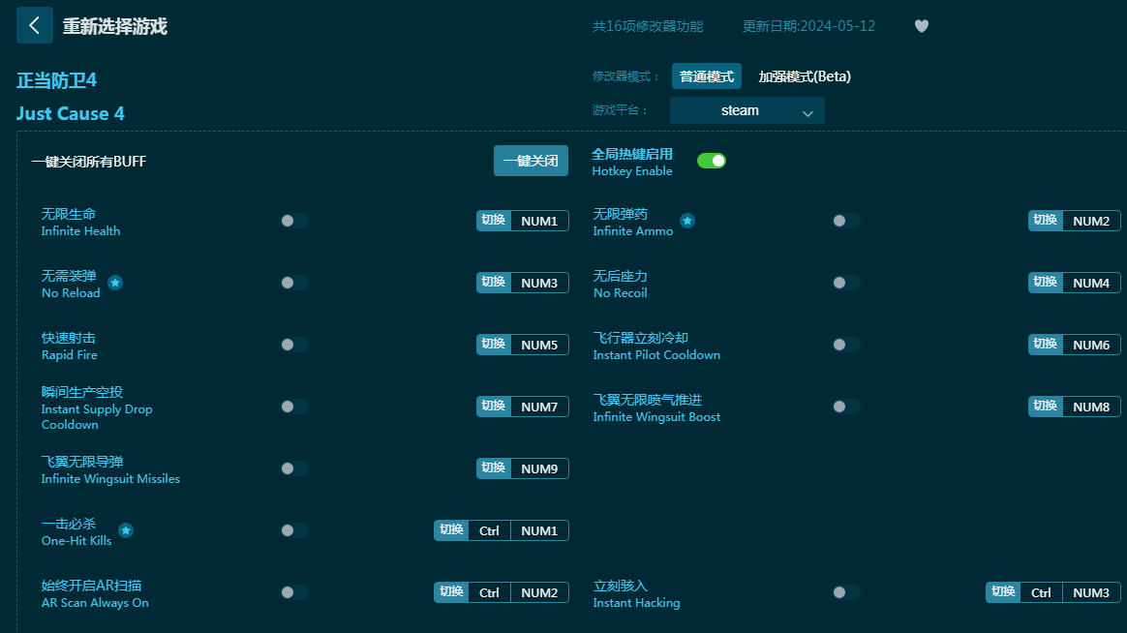Image resolution: width=1127 pixels, height=633 pixels.
Task: Click the 修改器模式 label
Action: pyautogui.click(x=625, y=76)
